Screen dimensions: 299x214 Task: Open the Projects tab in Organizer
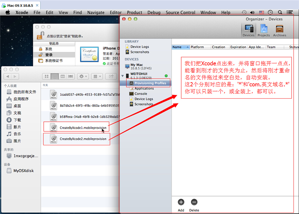(x=264, y=31)
